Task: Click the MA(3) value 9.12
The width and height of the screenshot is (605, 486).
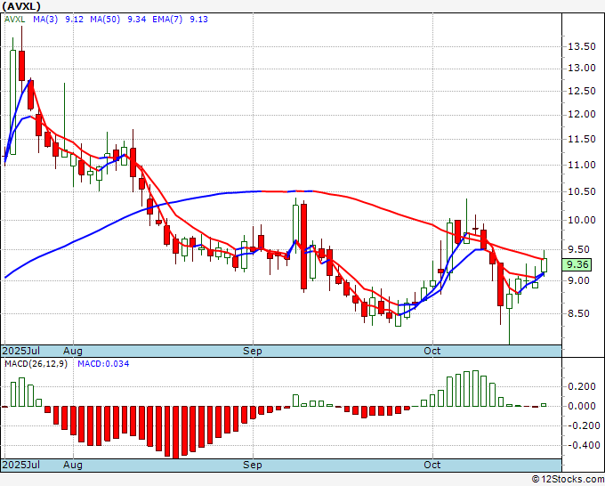Action: (x=74, y=19)
